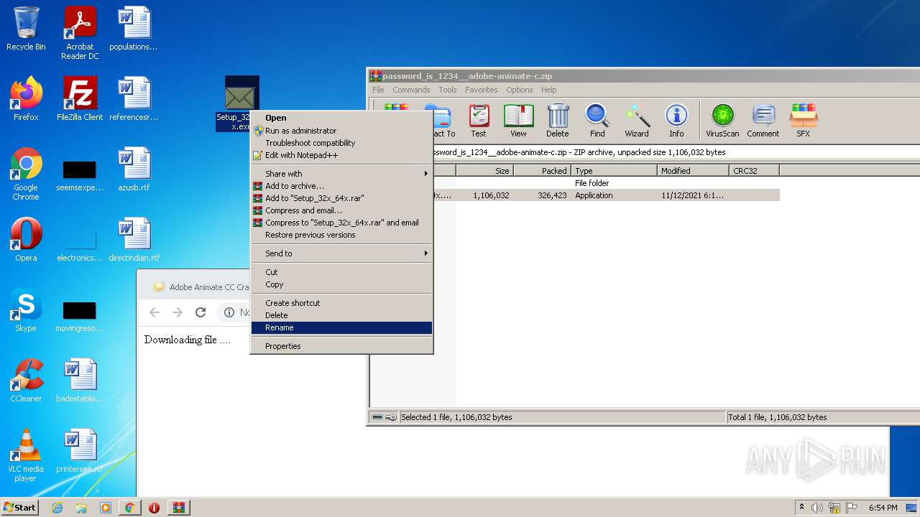Select the FileZilla Client desktop icon
The width and height of the screenshot is (920, 517).
pyautogui.click(x=80, y=99)
